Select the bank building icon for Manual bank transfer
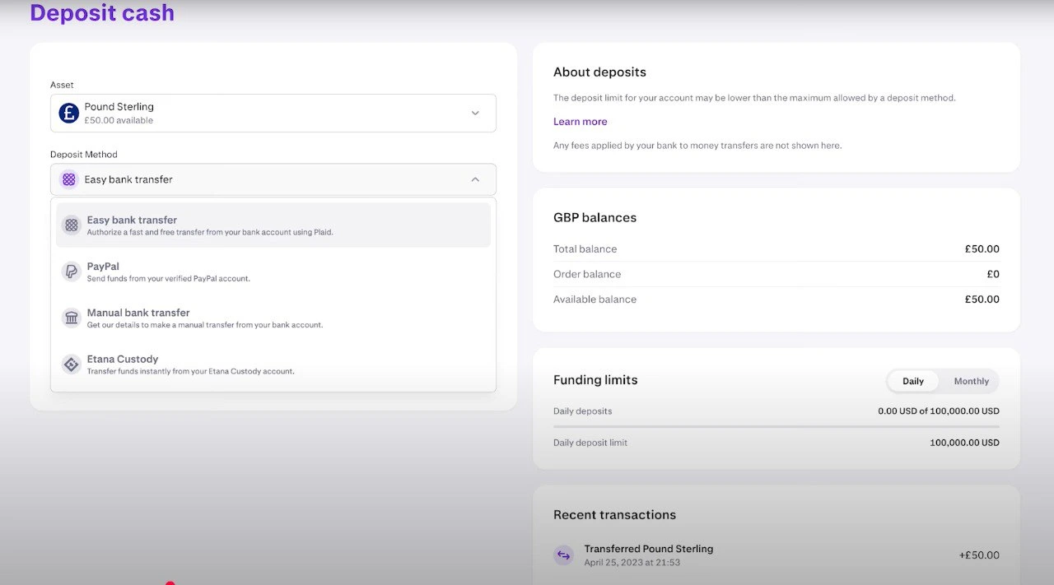Viewport: 1054px width, 585px height. pyautogui.click(x=70, y=317)
